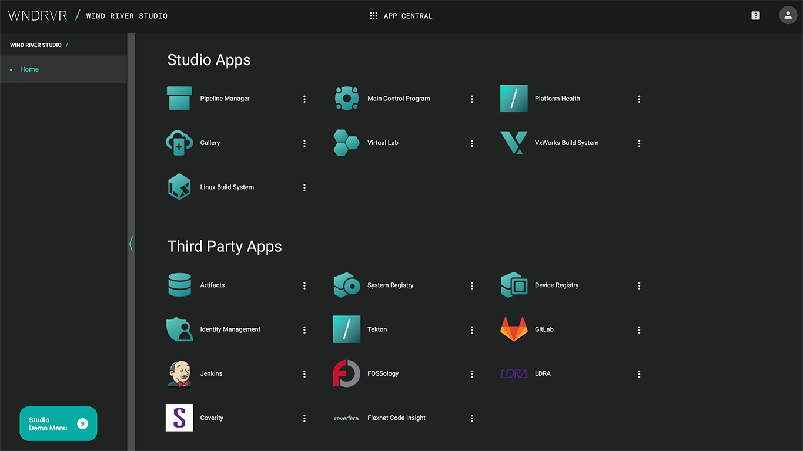Click the Jenkins app label

[x=211, y=373]
